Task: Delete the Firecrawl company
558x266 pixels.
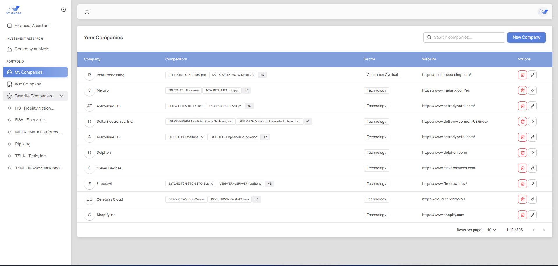Action: 522,184
